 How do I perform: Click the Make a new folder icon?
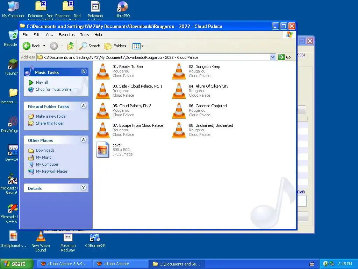tap(31, 116)
